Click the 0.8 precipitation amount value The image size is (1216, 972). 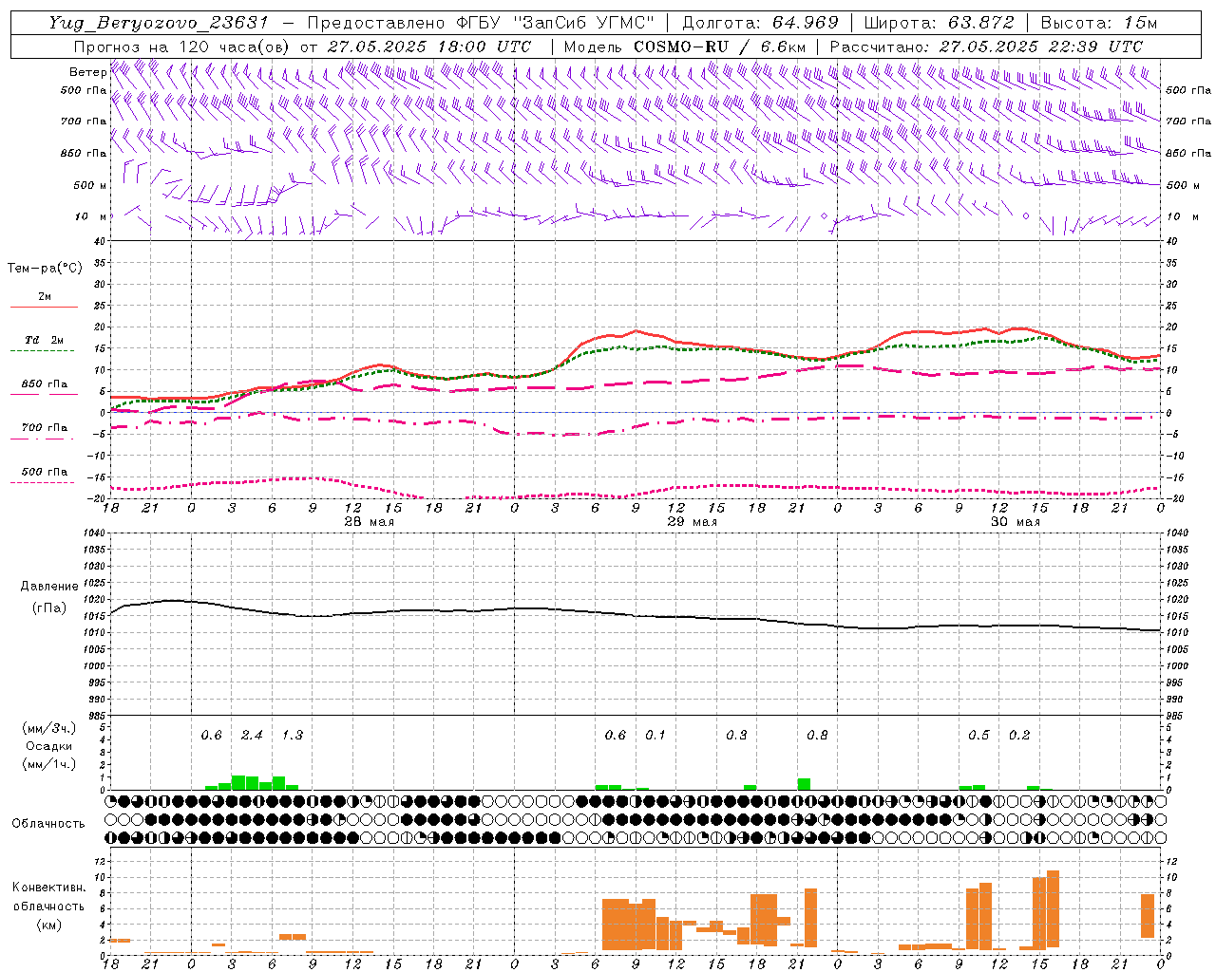point(817,735)
